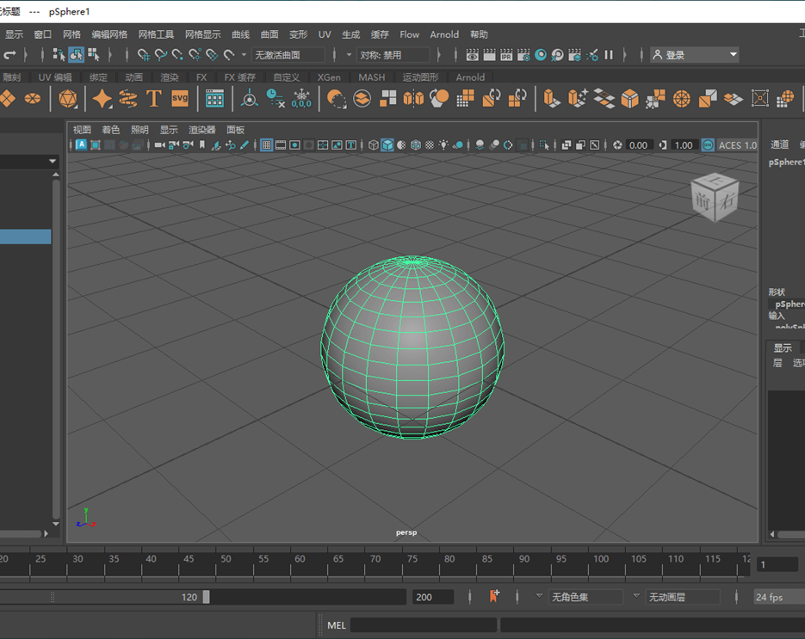This screenshot has width=805, height=639.
Task: Open render settings clapperboard gear icon
Action: tap(523, 55)
